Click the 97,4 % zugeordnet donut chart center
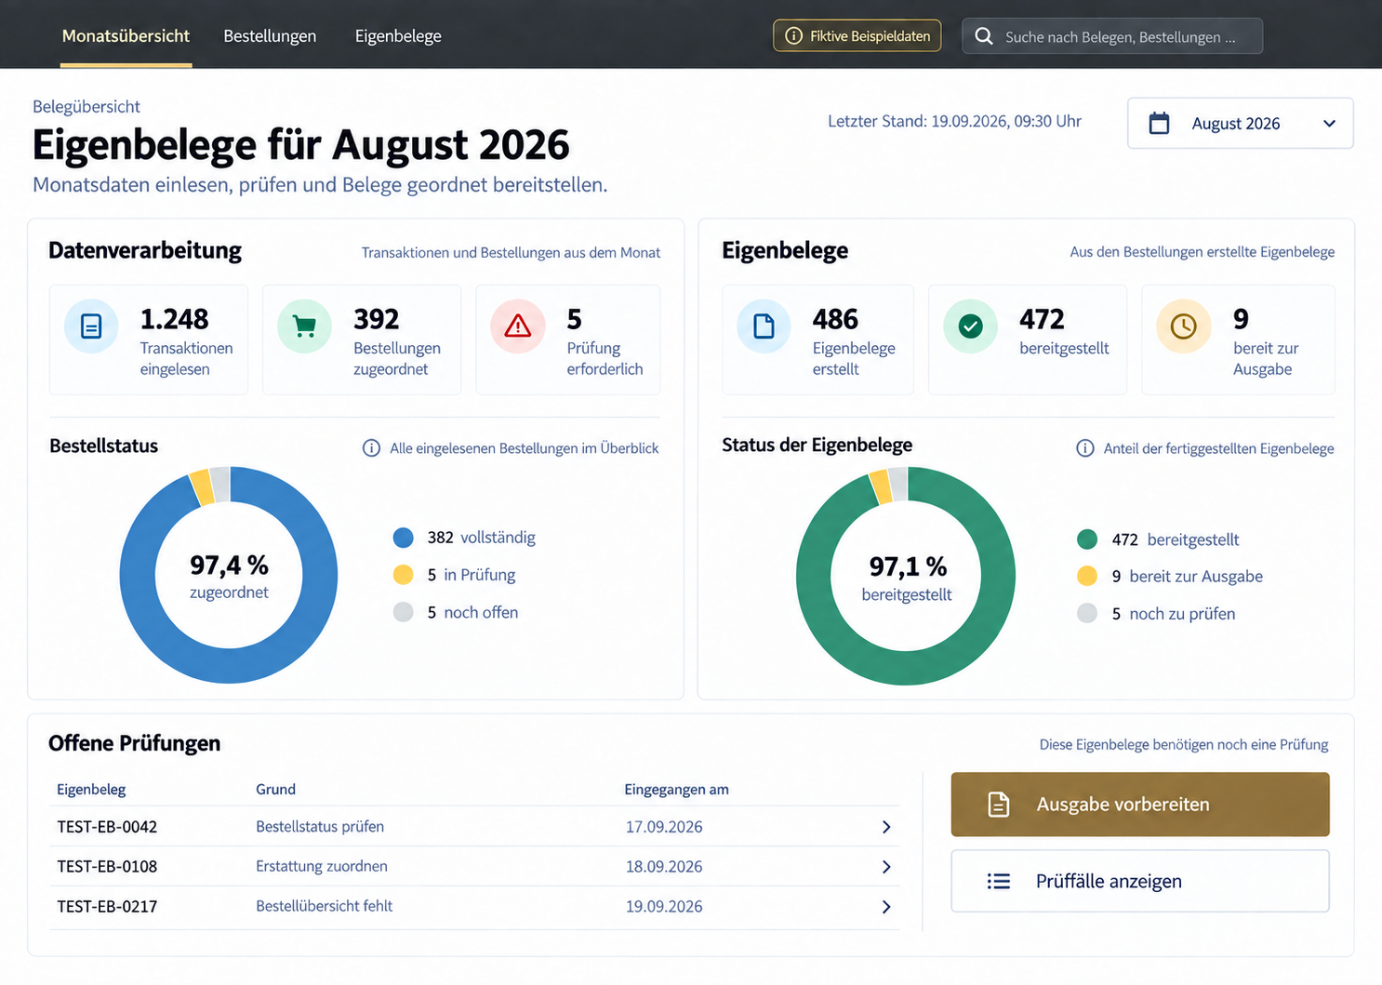1382x985 pixels. [229, 576]
